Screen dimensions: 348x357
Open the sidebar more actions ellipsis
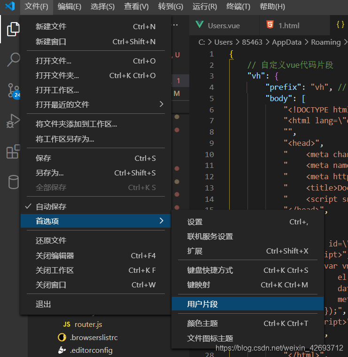[175, 25]
